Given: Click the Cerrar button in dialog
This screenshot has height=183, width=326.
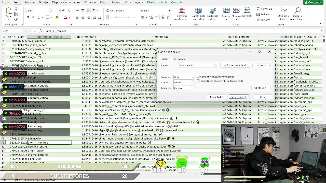Looking at the screenshot, I should (263, 97).
